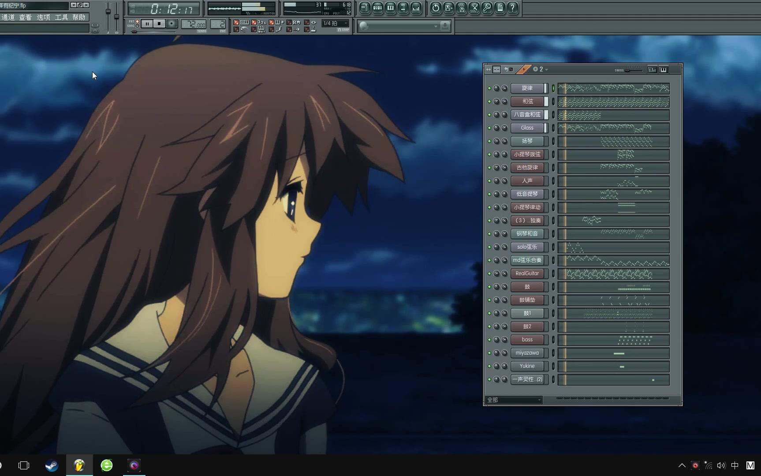Open the project info icon
This screenshot has height=476, width=761.
500,8
